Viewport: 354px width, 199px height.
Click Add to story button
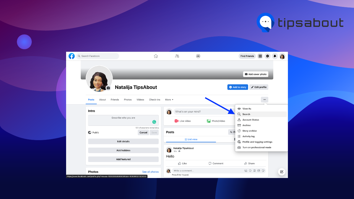[238, 87]
